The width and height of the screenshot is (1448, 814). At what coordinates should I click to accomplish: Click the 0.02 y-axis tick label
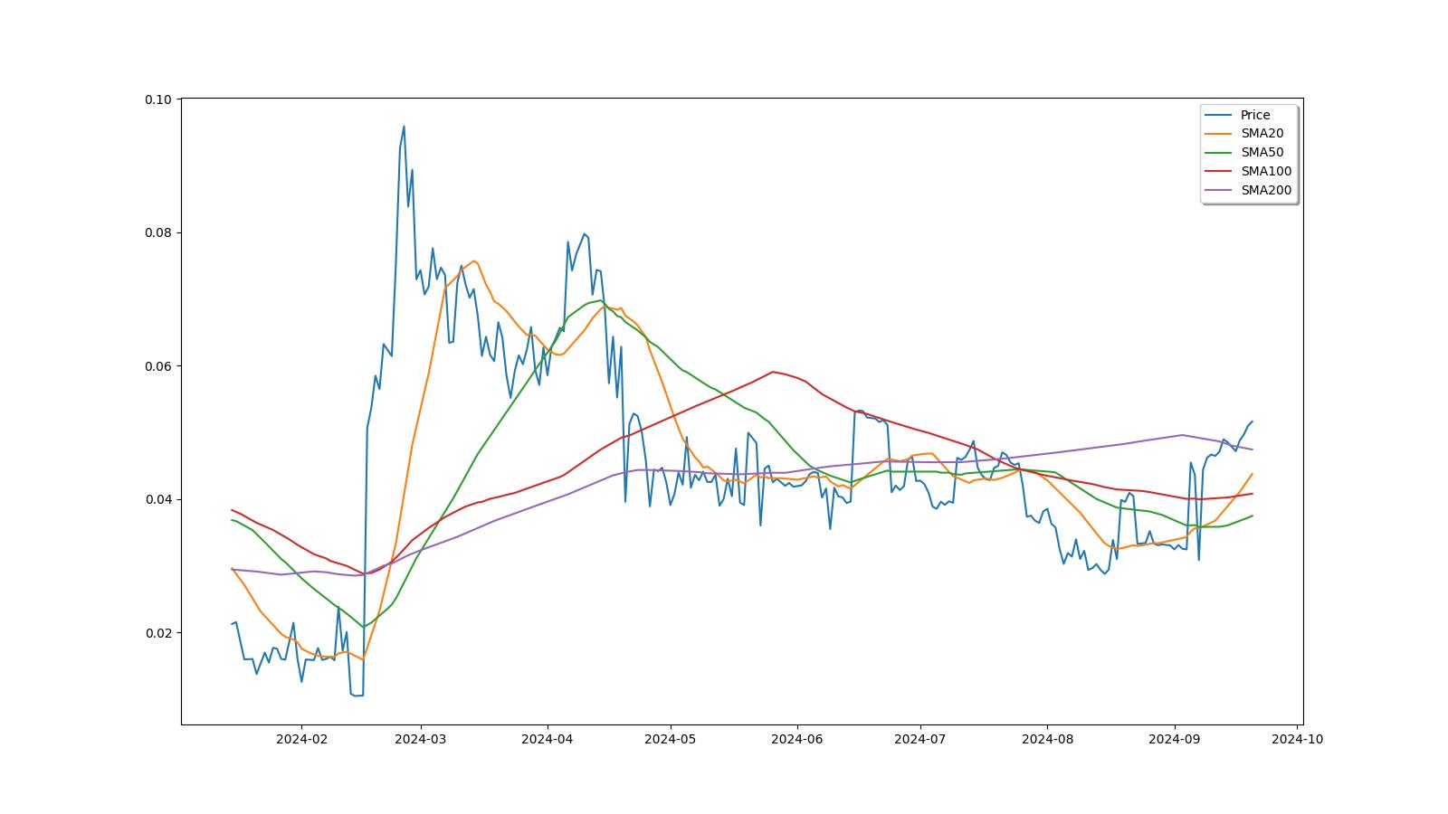(x=158, y=633)
